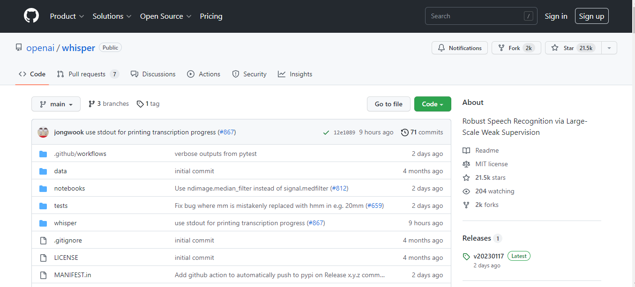Open pull request #659 link
The width and height of the screenshot is (635, 287).
[x=374, y=206]
